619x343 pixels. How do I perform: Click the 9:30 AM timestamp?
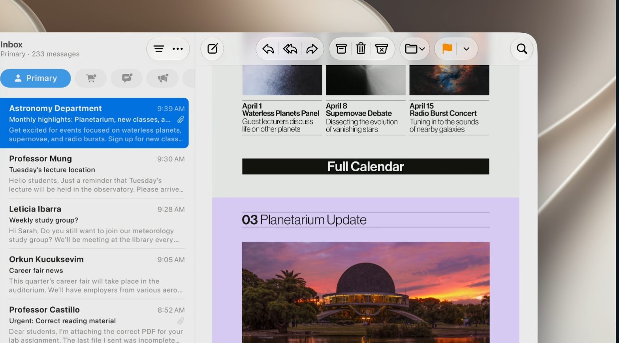coord(171,159)
